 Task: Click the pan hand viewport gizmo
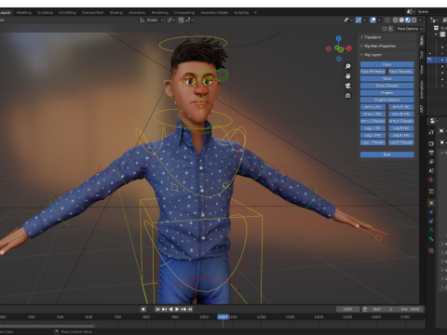(x=348, y=76)
